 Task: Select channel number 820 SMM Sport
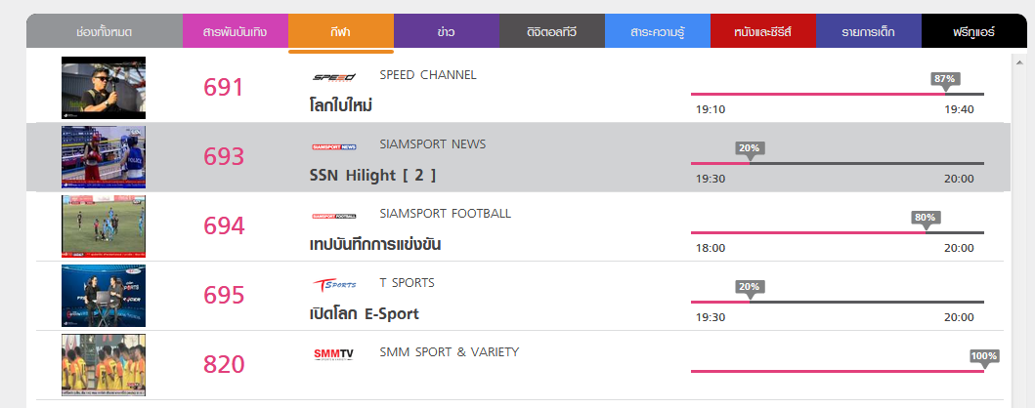[223, 365]
